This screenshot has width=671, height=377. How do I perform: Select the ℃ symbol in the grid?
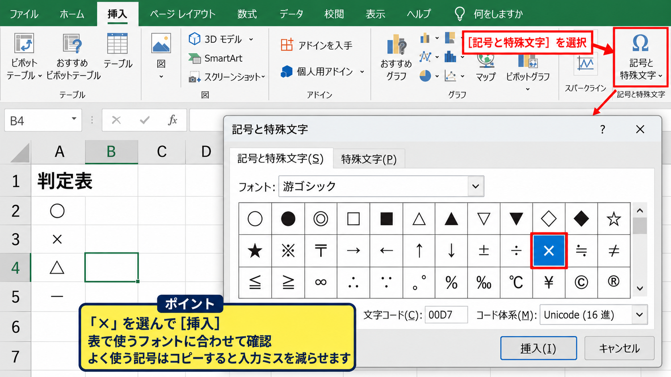click(516, 282)
